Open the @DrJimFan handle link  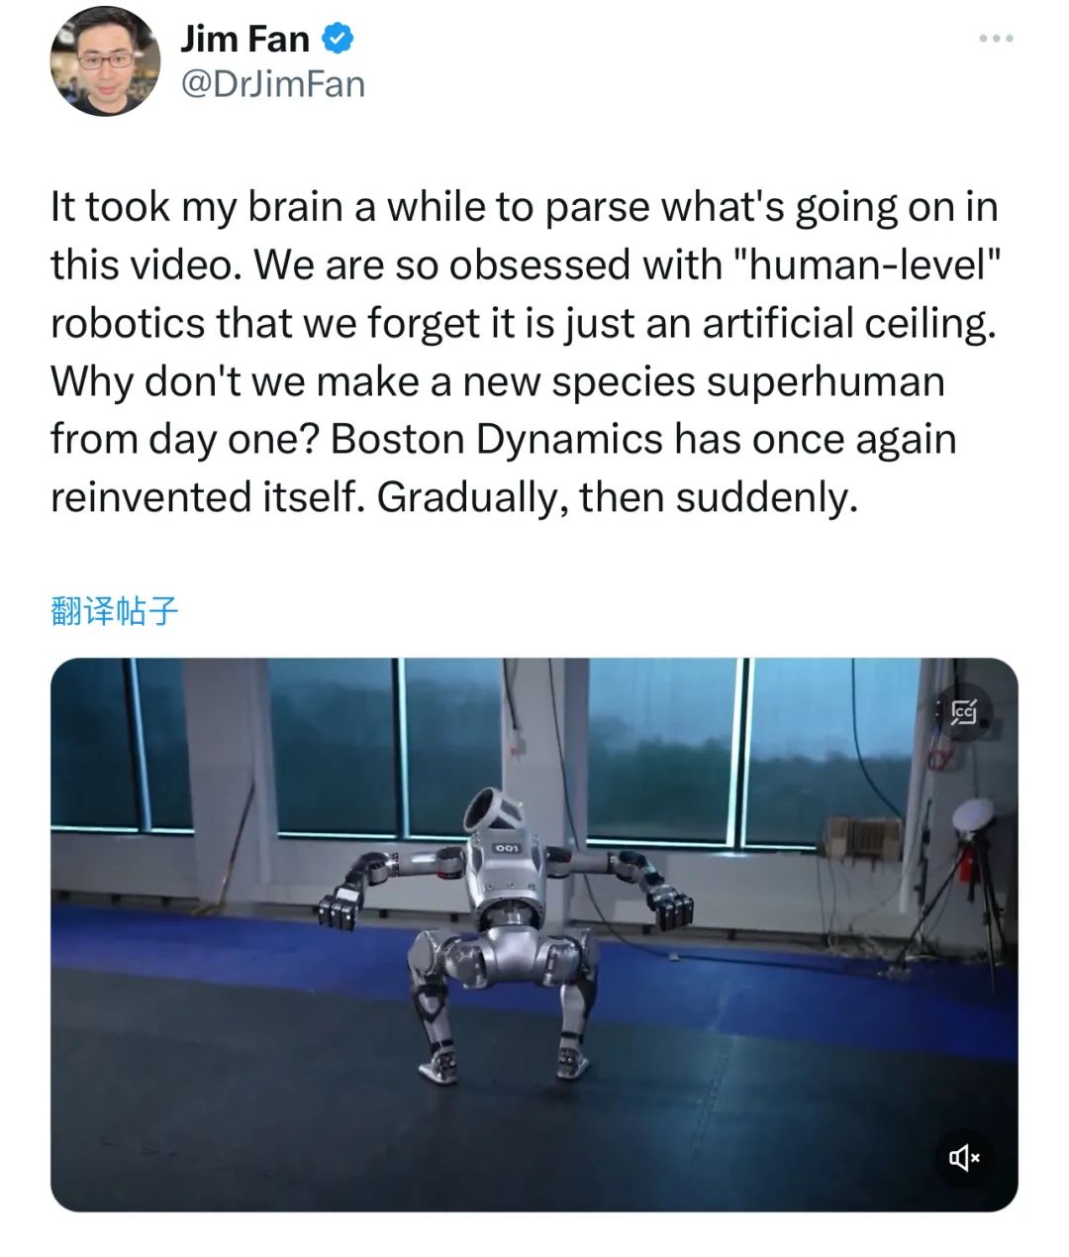click(x=272, y=85)
